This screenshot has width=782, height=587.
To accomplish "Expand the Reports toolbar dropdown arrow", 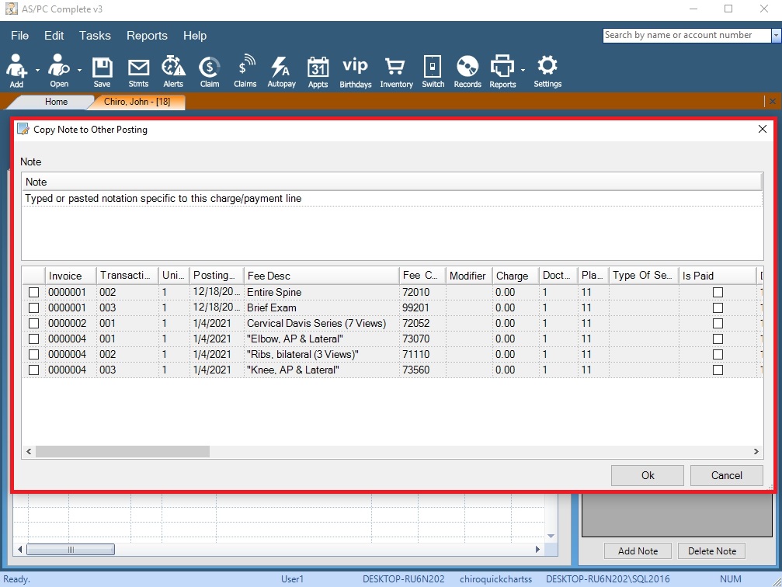I will pos(523,70).
